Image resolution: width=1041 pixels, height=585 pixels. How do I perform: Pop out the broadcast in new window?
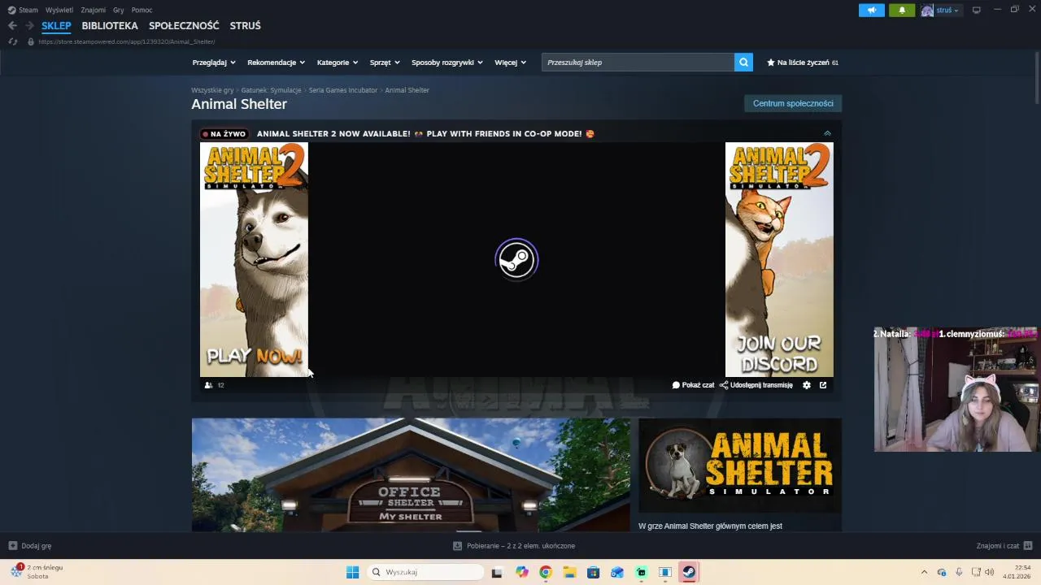point(823,385)
